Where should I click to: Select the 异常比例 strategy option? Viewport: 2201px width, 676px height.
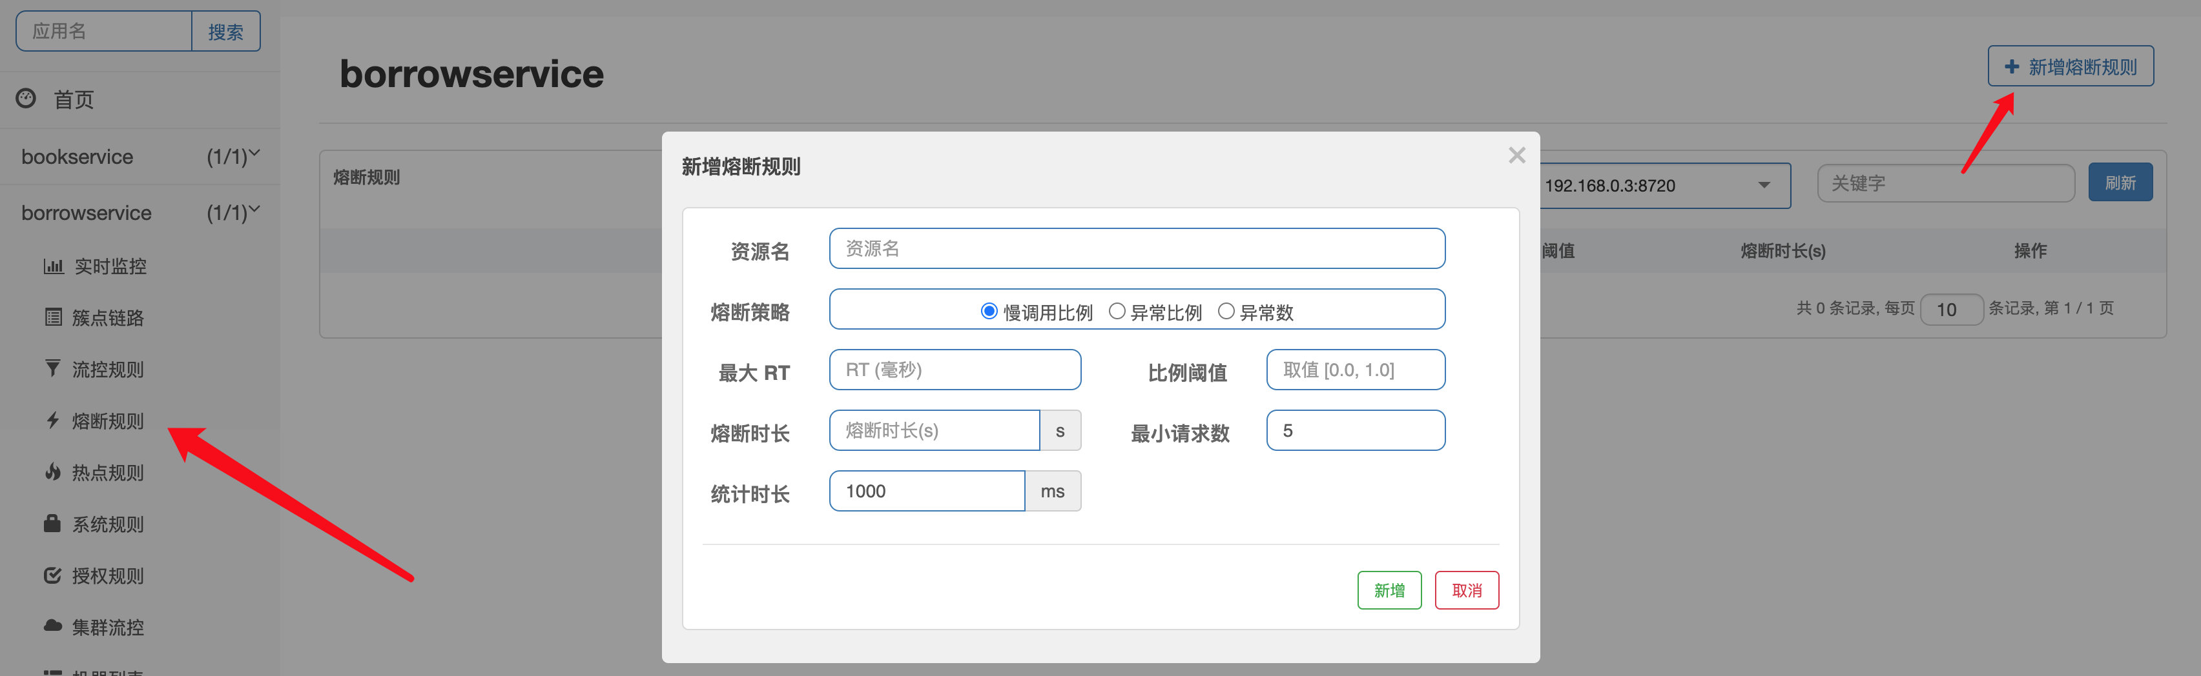click(1116, 312)
